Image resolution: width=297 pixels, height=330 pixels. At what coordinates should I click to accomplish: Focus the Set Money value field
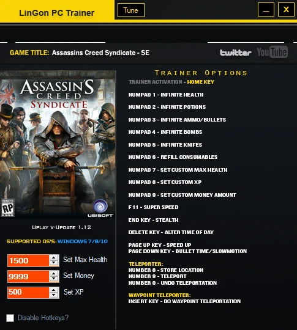click(28, 276)
